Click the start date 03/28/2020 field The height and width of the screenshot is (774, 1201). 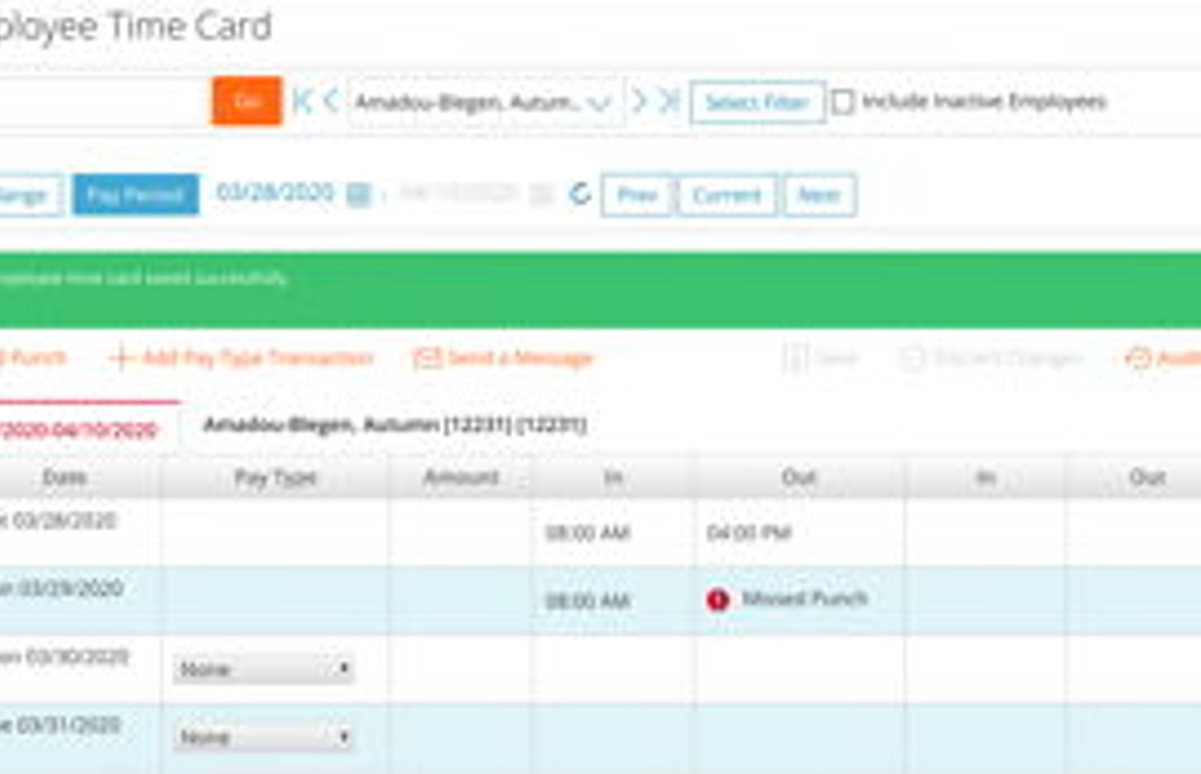pos(275,193)
